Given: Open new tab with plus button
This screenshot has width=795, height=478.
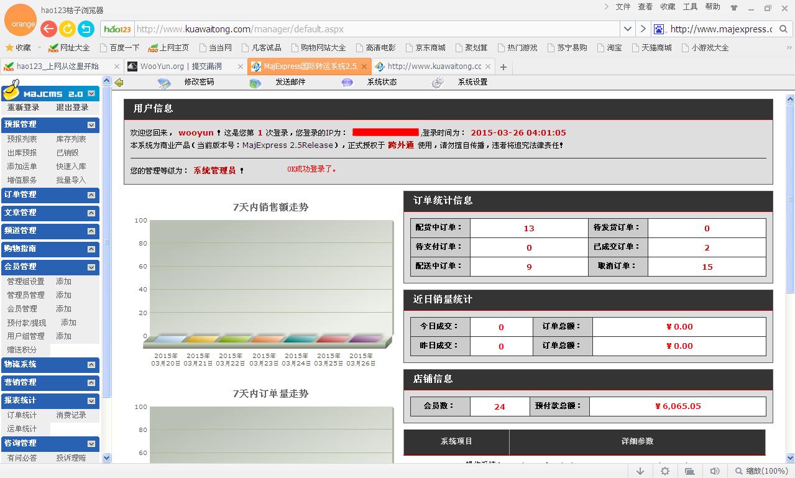Looking at the screenshot, I should tap(503, 67).
